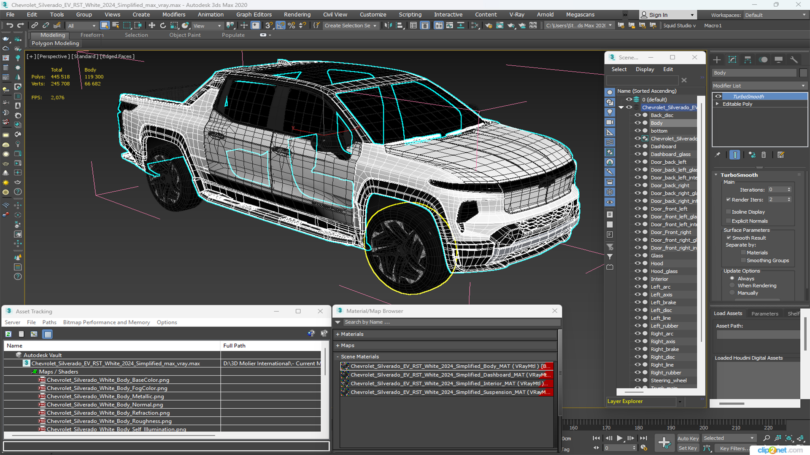
Task: Hide the Body object via eye icon
Action: click(637, 123)
